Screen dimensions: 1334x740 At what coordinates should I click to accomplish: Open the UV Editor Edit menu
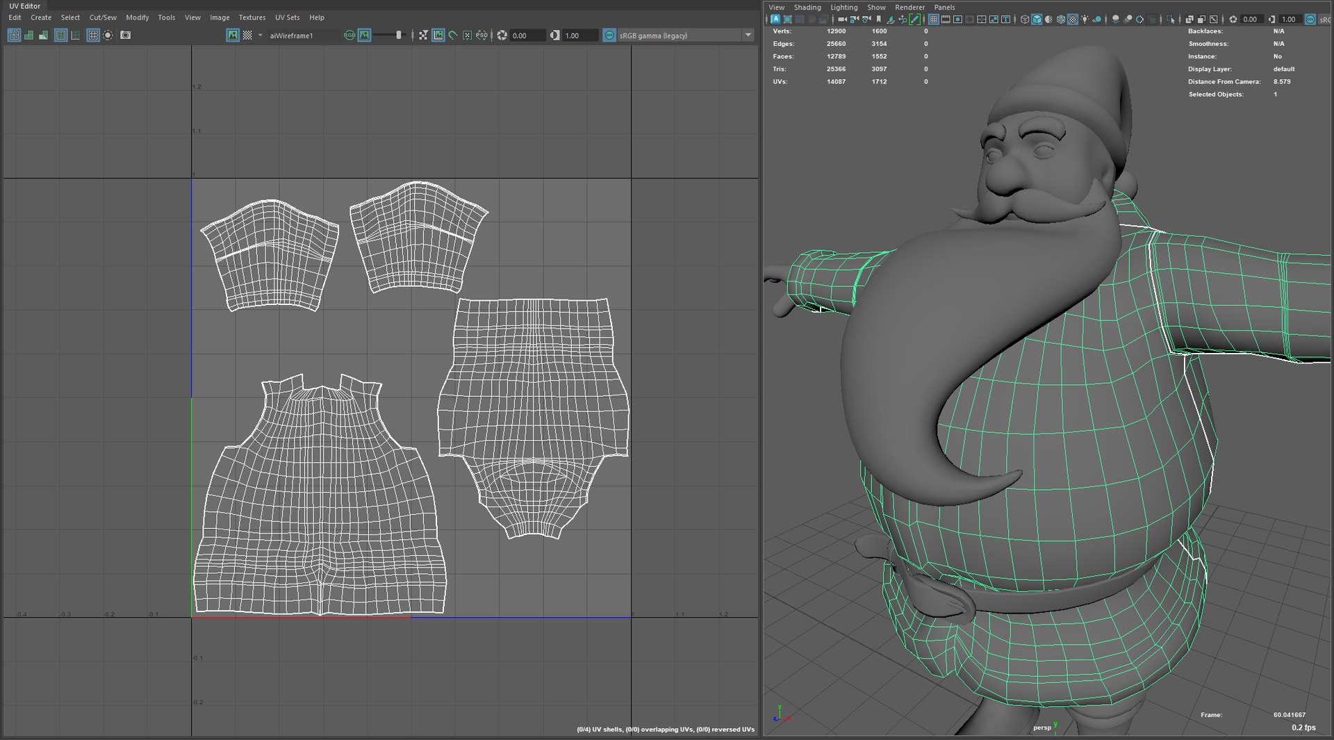(x=15, y=17)
